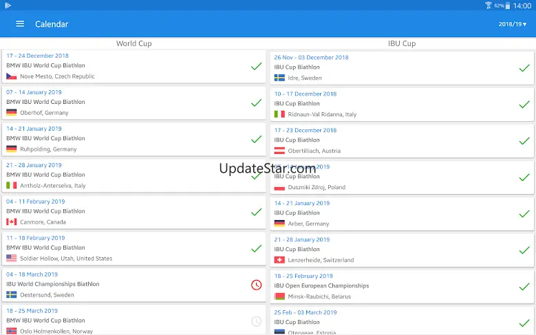Click the checkmark on Nove Mesto event
This screenshot has height=335, width=536.
pos(257,66)
